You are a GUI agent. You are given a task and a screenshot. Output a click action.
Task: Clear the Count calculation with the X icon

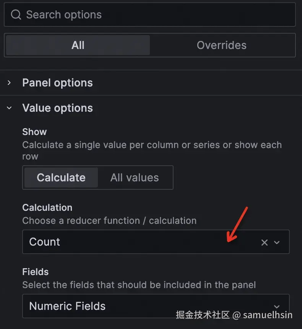point(264,242)
